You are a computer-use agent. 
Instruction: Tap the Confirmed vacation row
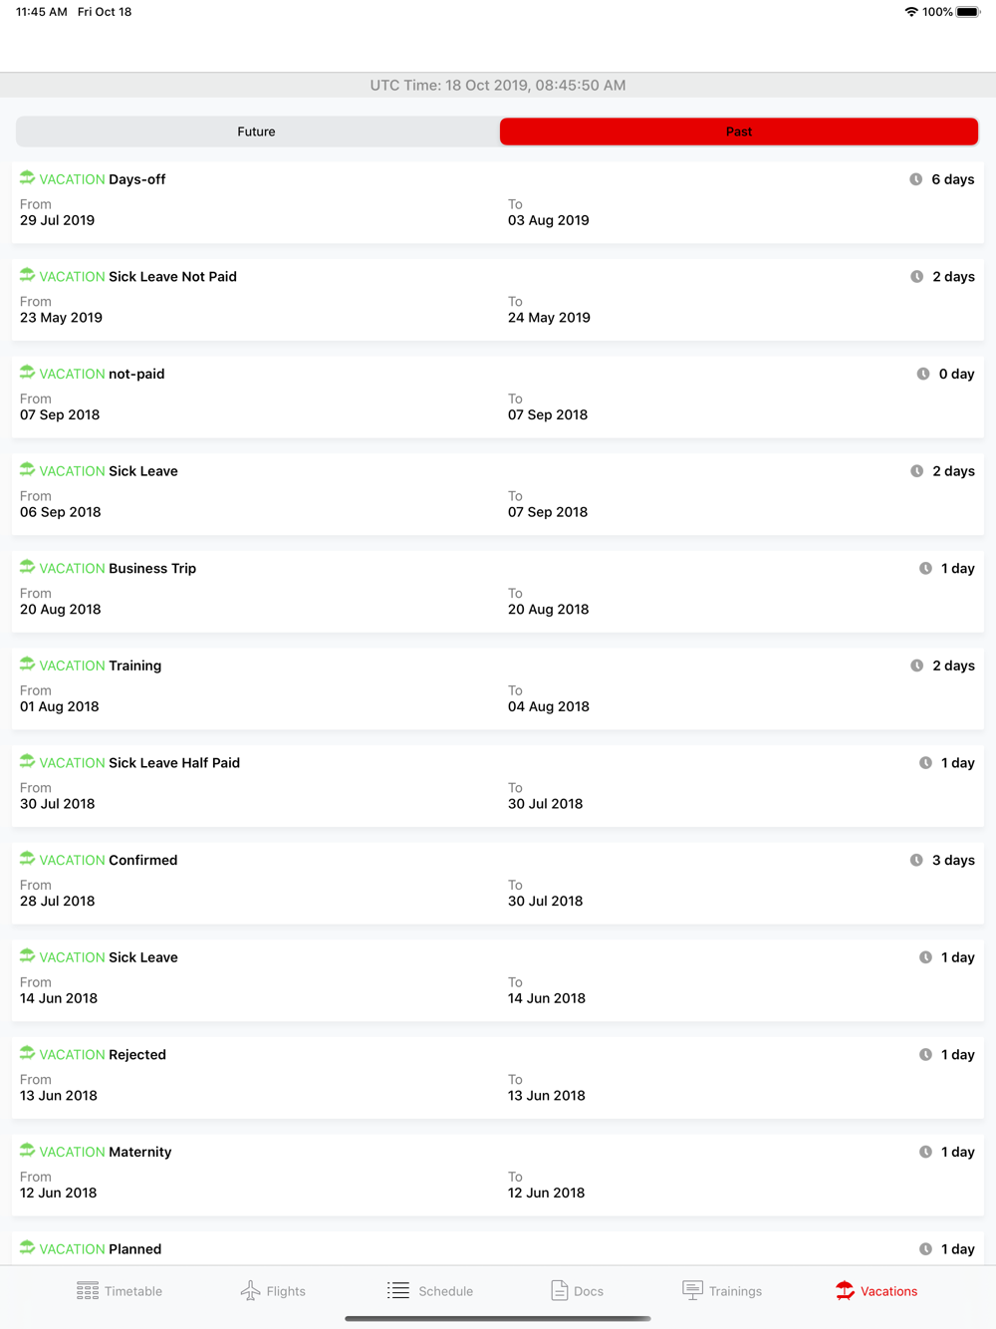(498, 883)
